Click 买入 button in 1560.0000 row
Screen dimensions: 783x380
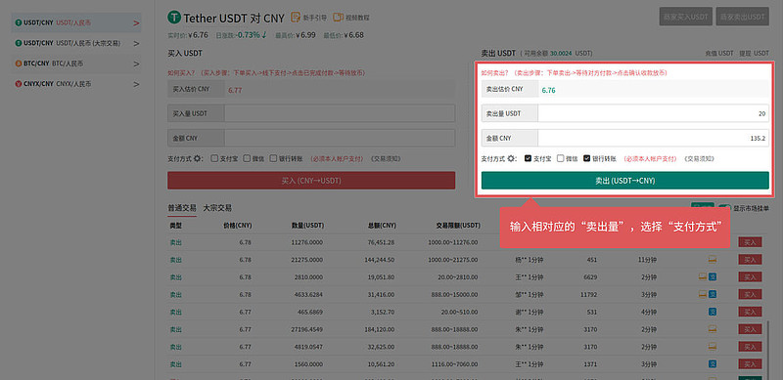tap(750, 364)
